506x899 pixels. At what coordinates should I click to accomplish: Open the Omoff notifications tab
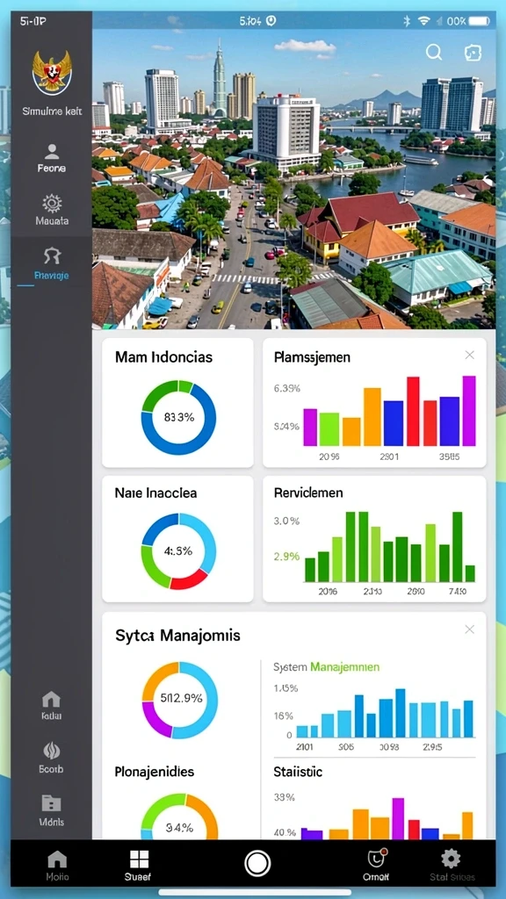(376, 865)
